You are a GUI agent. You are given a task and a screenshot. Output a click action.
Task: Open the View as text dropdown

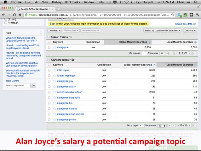click(71, 31)
